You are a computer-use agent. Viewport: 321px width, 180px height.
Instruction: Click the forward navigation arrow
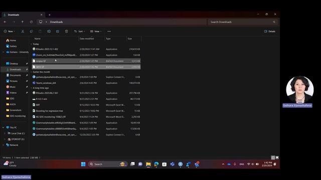click(14, 22)
